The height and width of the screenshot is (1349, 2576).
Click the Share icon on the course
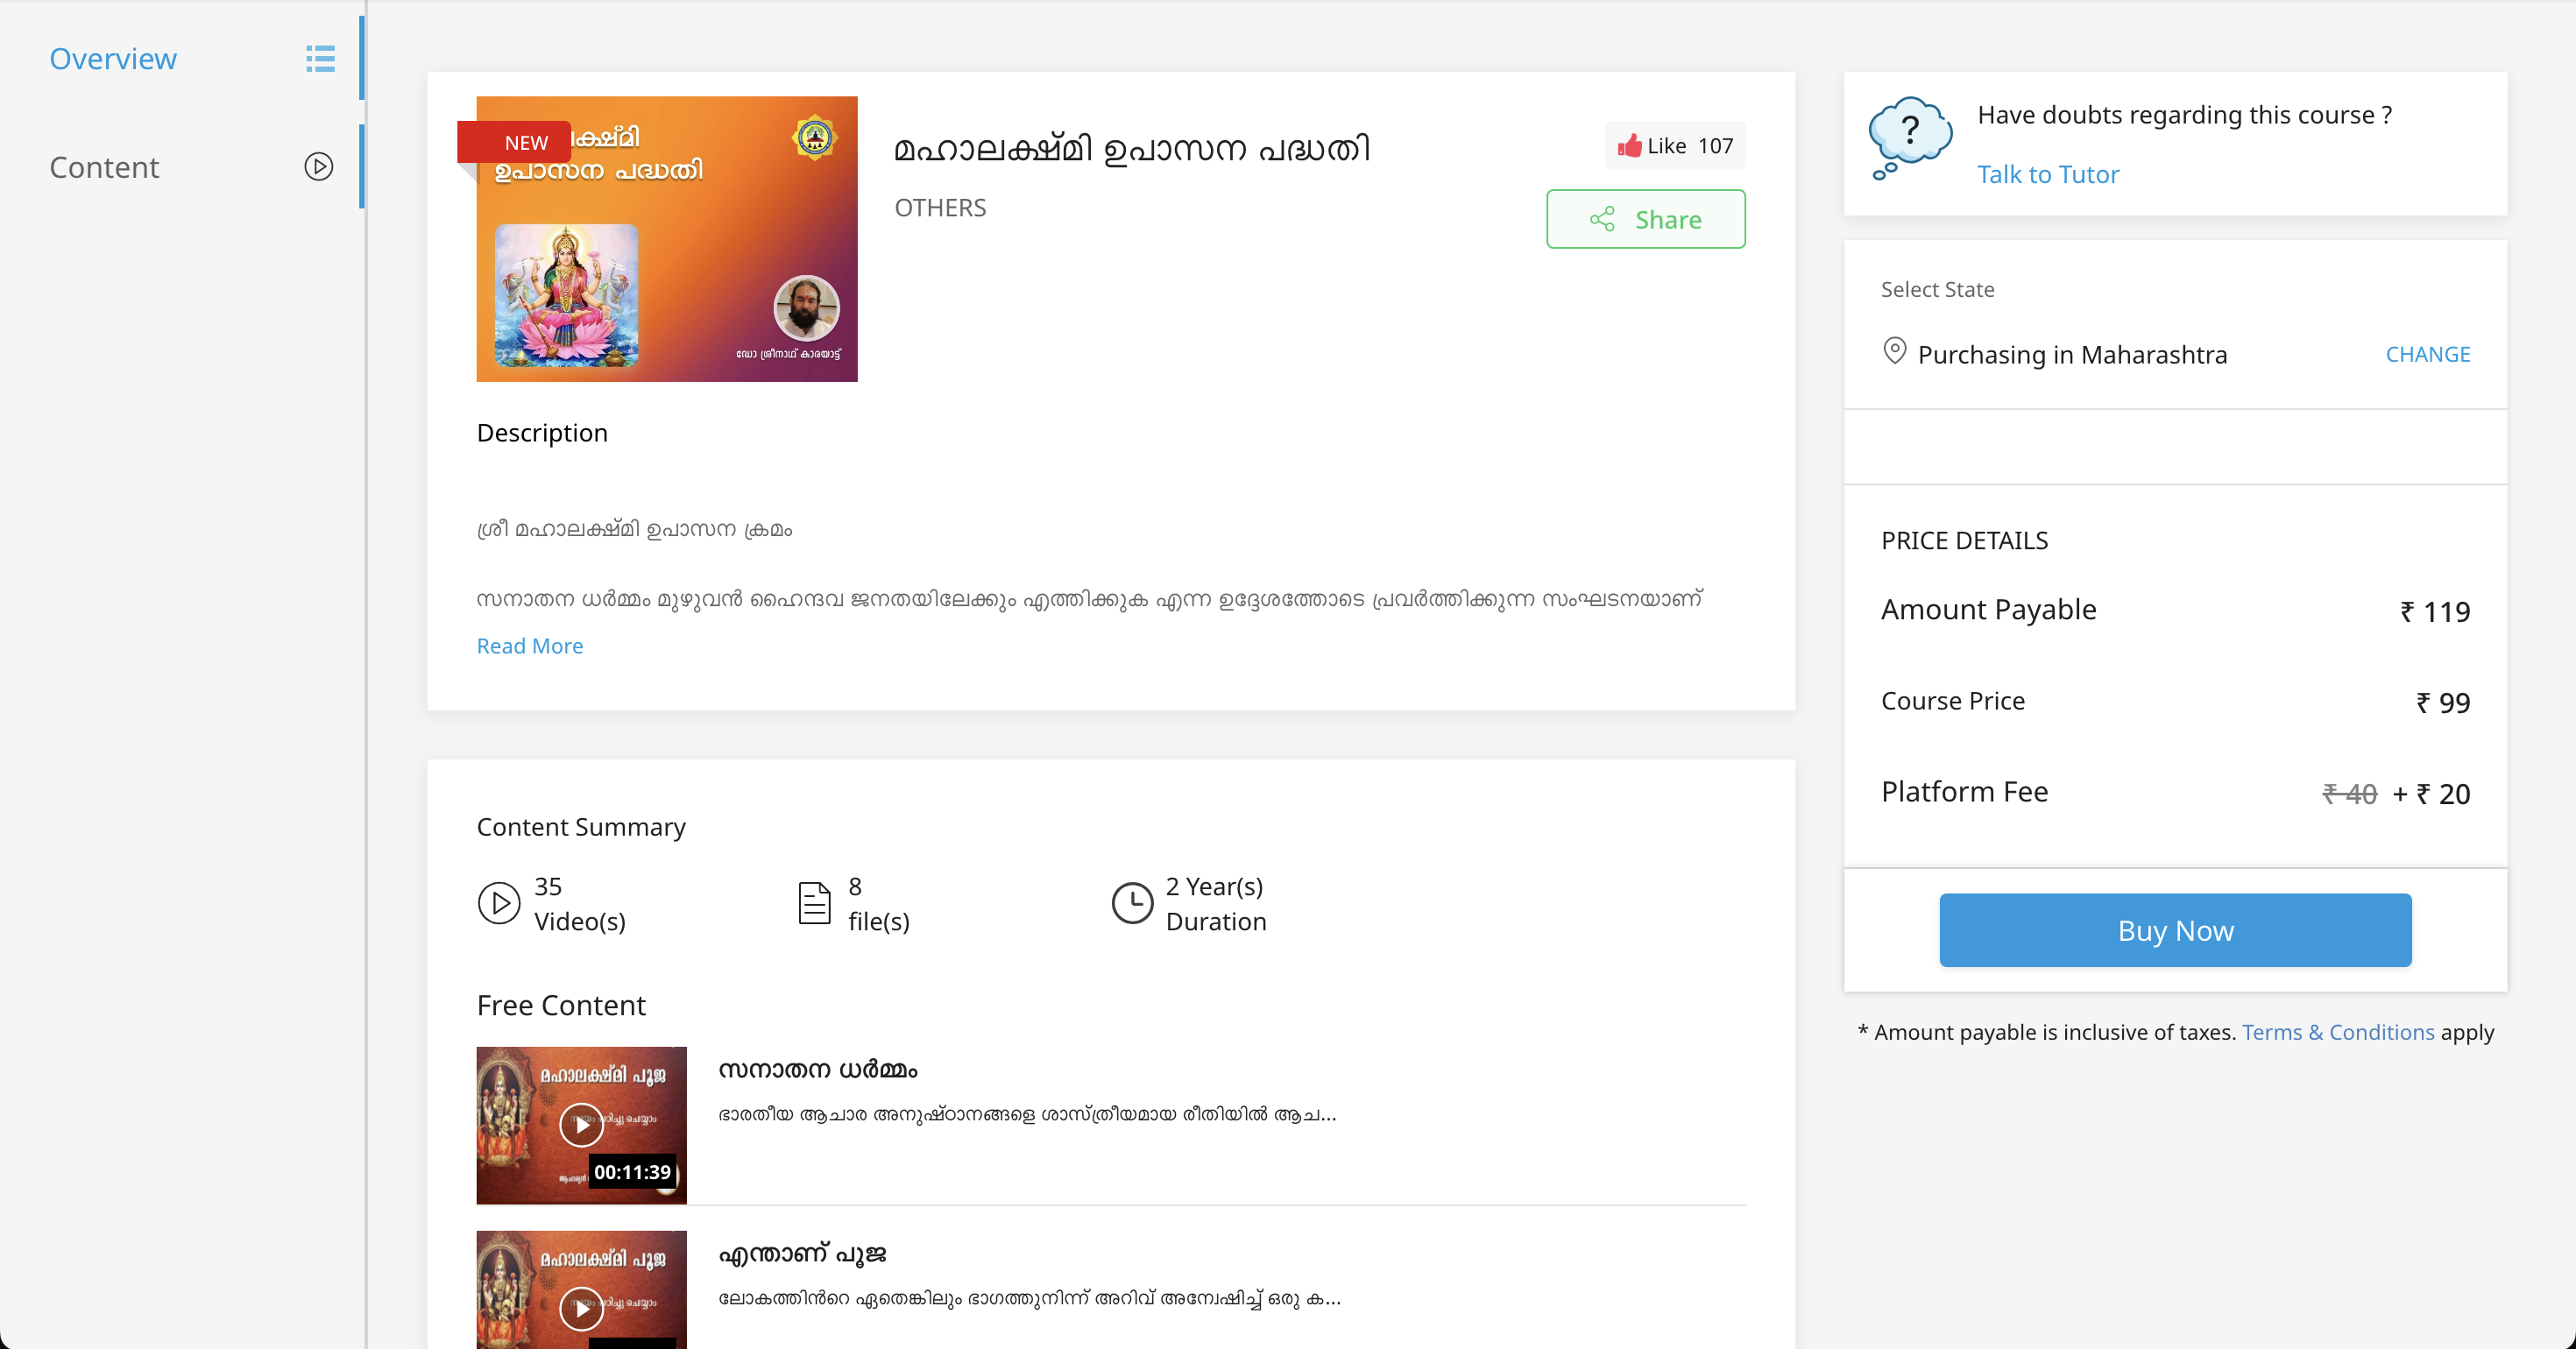tap(1602, 219)
